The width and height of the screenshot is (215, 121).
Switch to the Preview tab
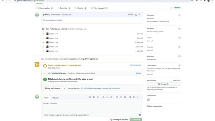(55, 98)
